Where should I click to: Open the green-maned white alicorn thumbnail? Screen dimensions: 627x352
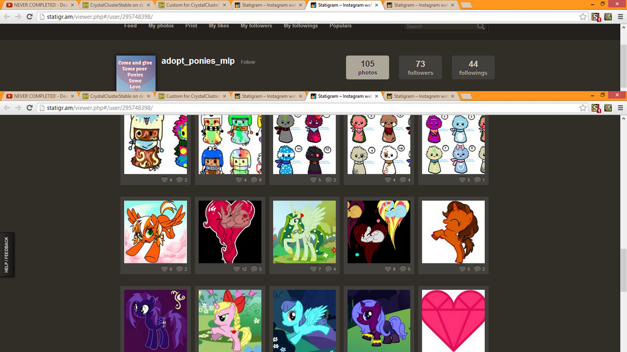point(304,232)
